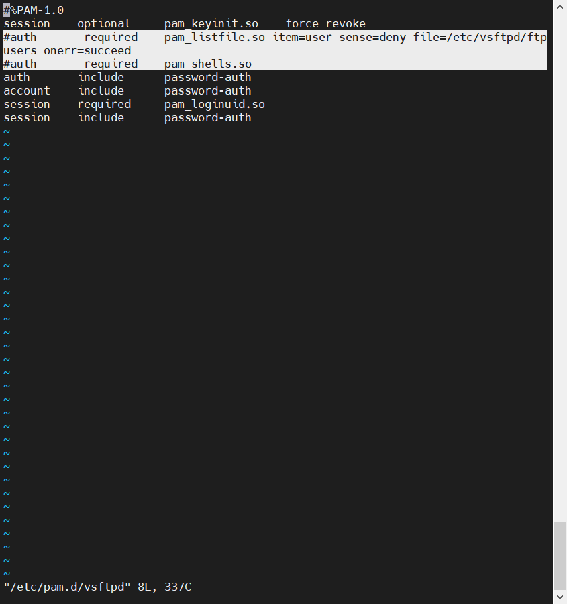
Task: Click '#auth' on the pam_listfile.so line
Action: (20, 38)
